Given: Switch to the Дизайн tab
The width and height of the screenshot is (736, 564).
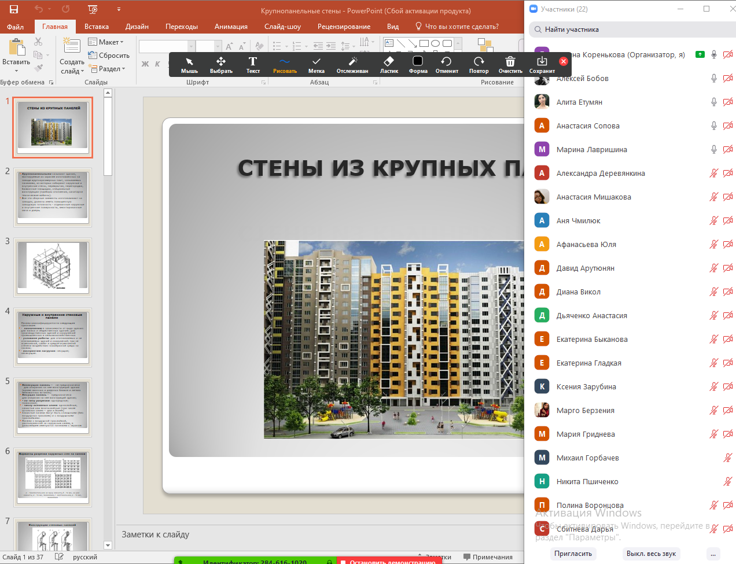Looking at the screenshot, I should click(137, 27).
